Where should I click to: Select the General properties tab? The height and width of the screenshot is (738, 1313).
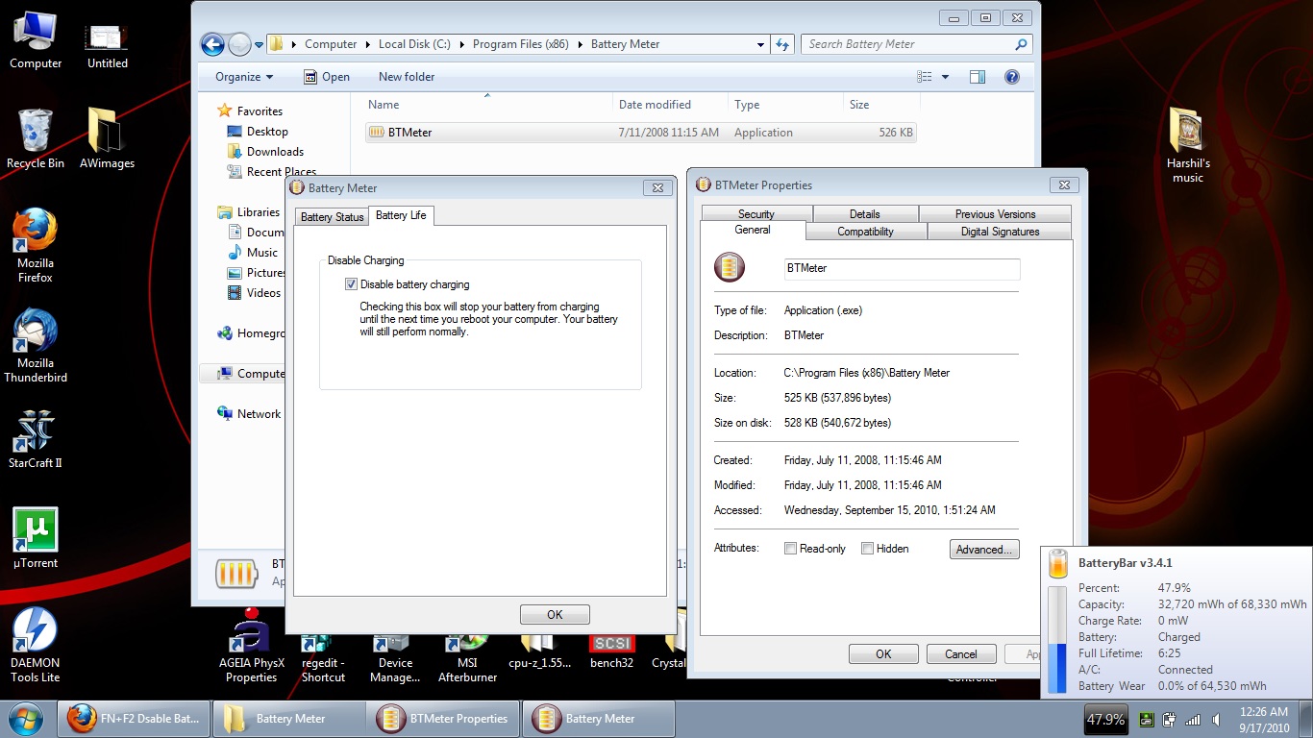tap(752, 230)
